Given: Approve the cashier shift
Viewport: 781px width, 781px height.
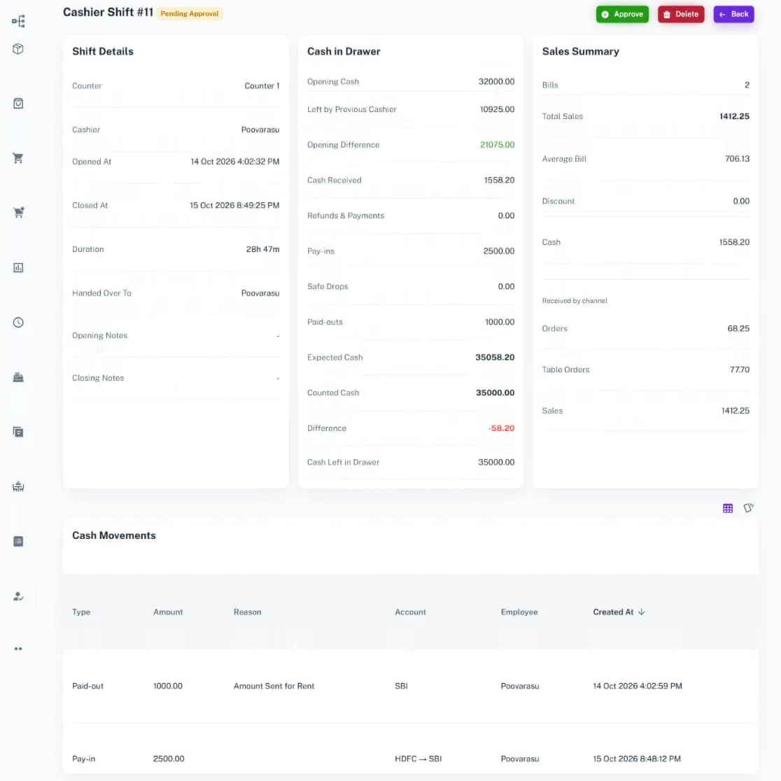Looking at the screenshot, I should [622, 15].
